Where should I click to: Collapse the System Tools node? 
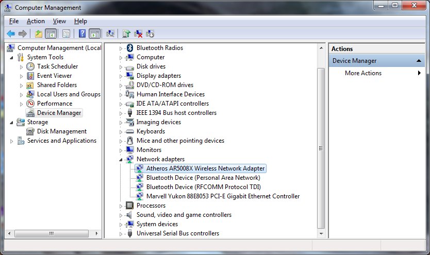11,58
